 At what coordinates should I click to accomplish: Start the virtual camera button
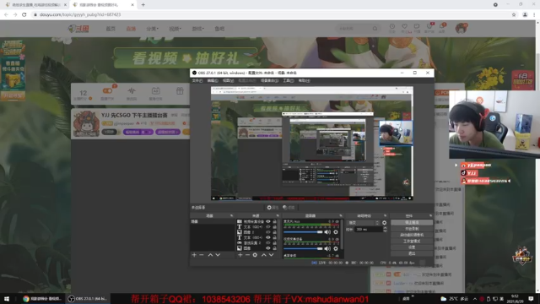(412, 235)
